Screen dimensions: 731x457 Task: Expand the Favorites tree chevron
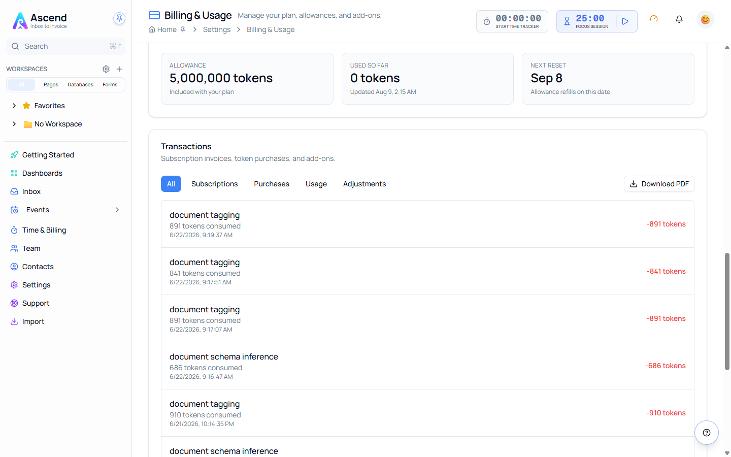(x=14, y=106)
